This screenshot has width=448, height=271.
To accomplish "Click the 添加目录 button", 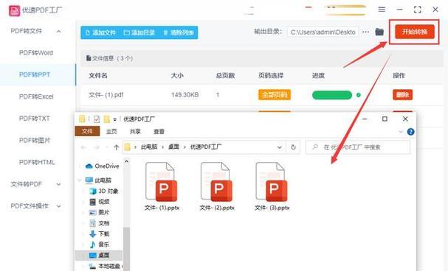I will (139, 33).
